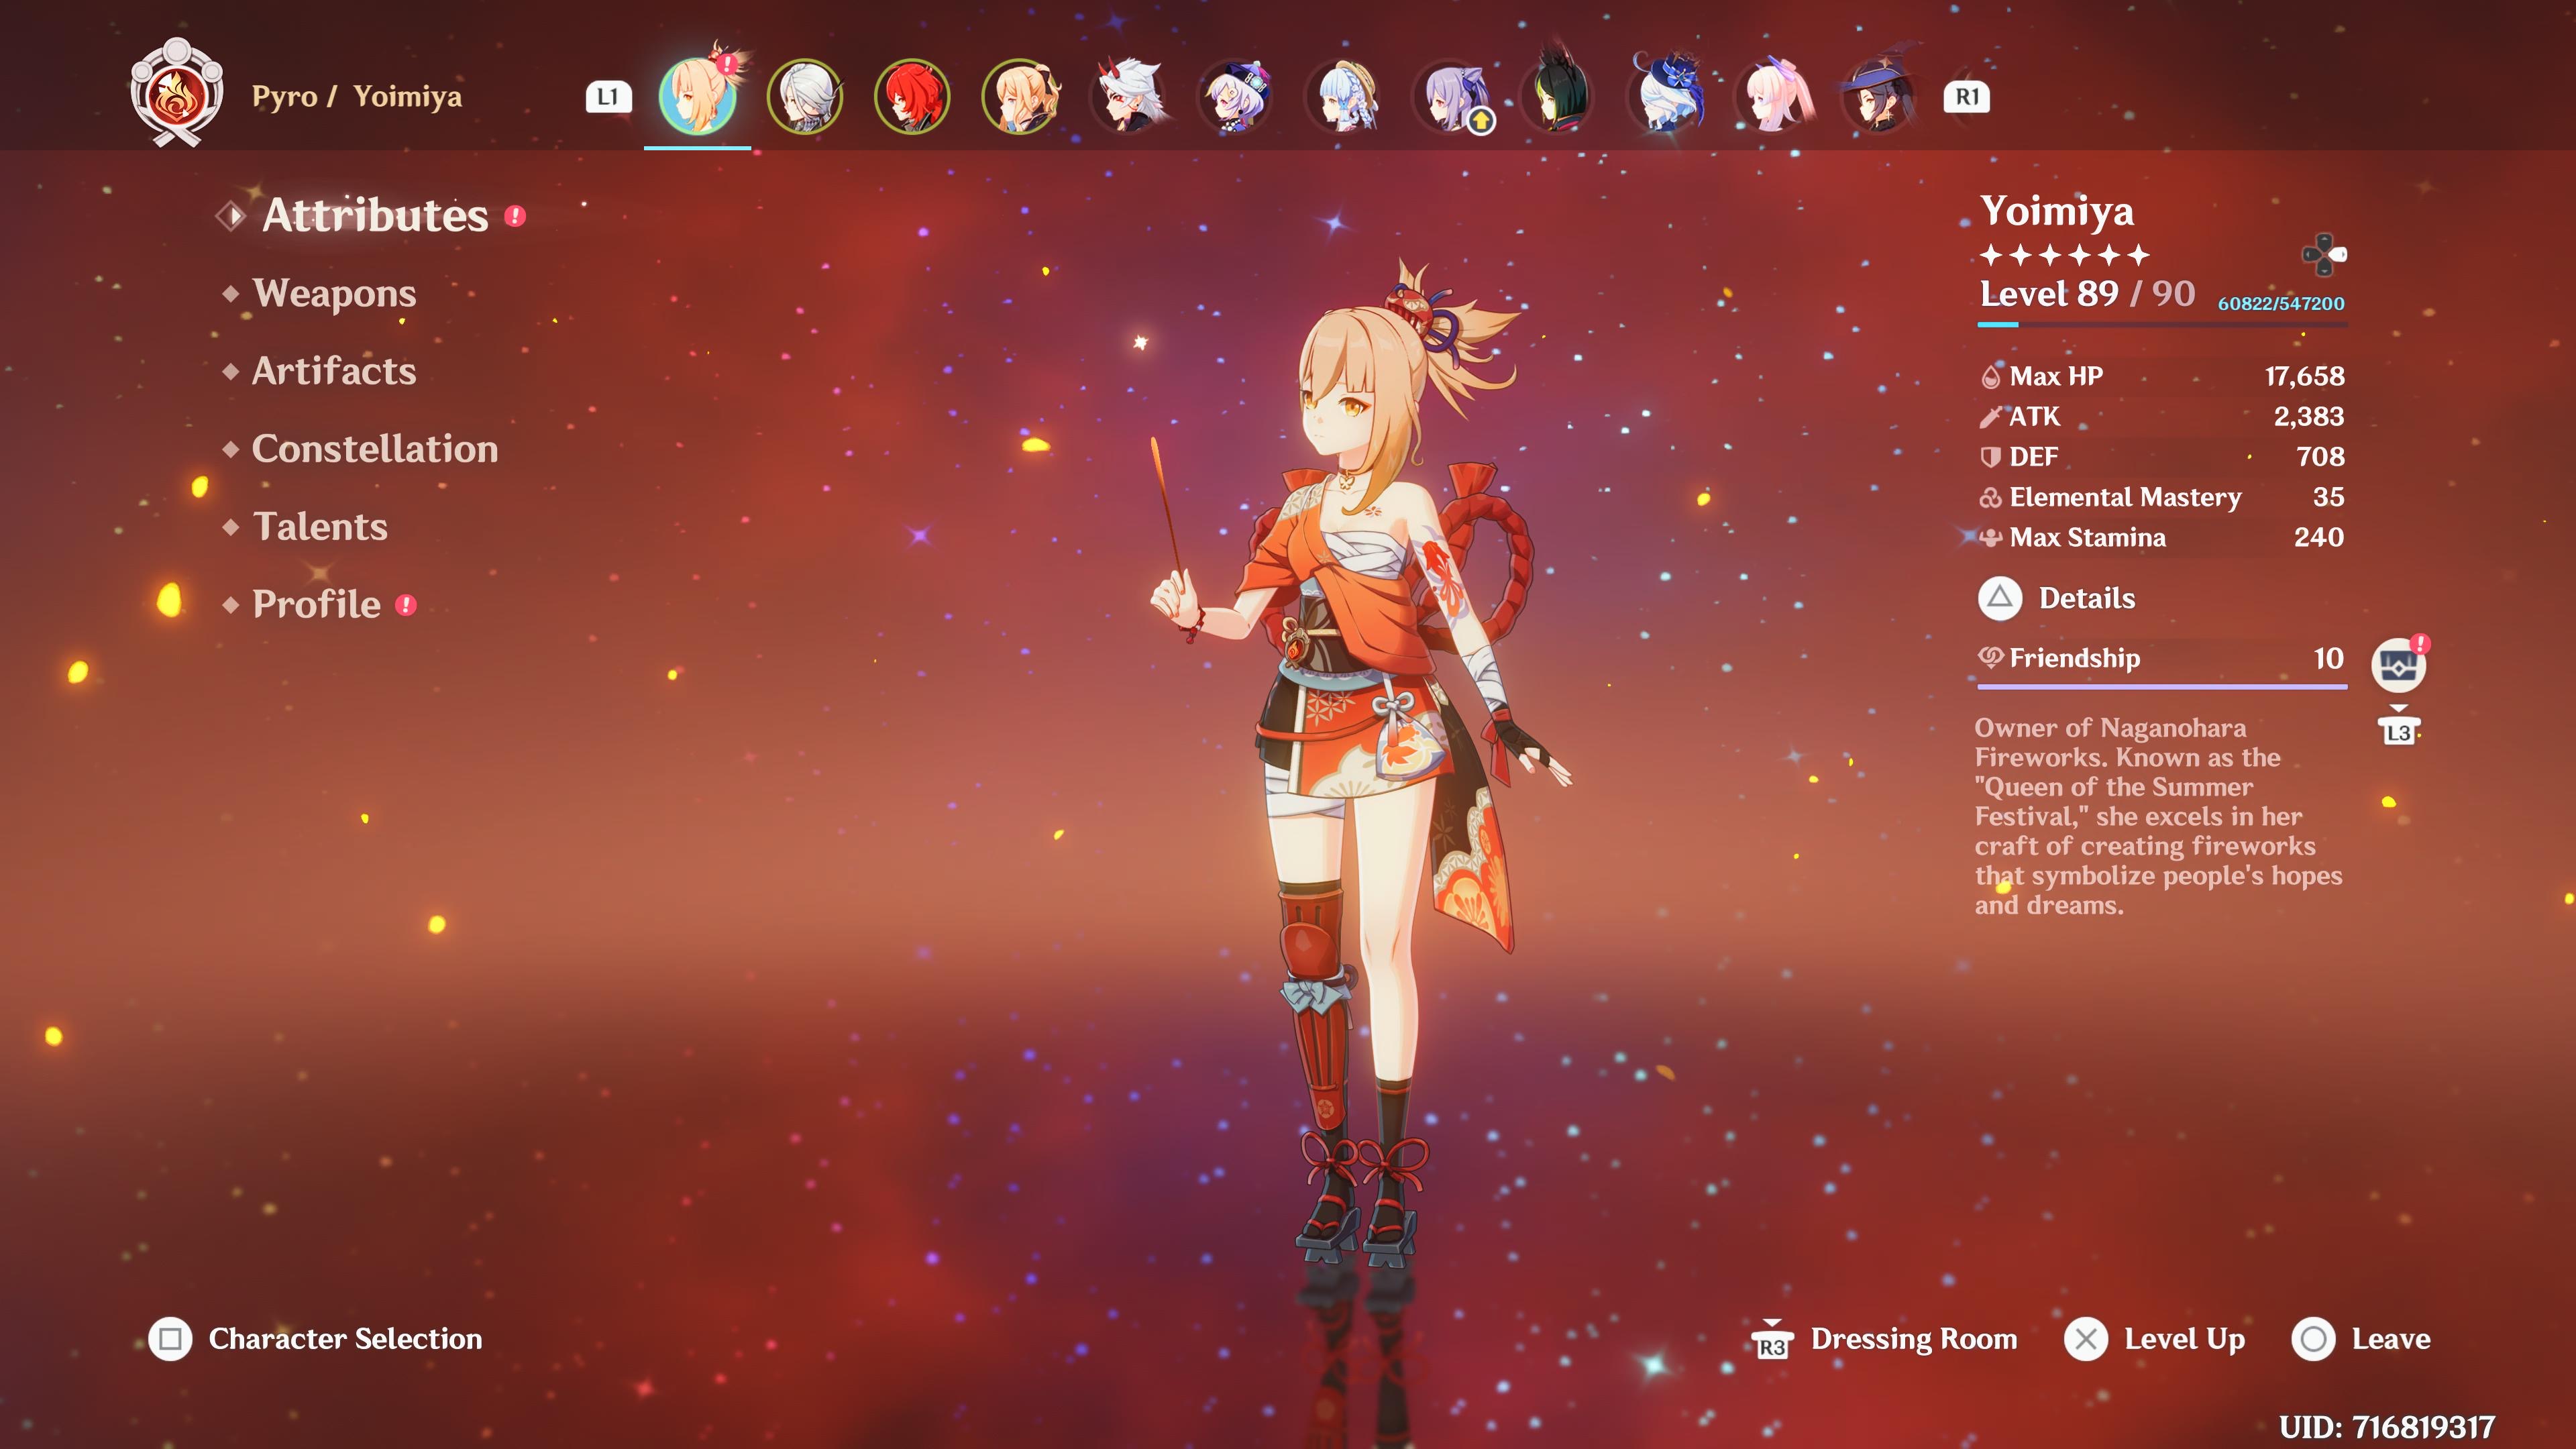
Task: Open the Talents section
Action: [320, 527]
